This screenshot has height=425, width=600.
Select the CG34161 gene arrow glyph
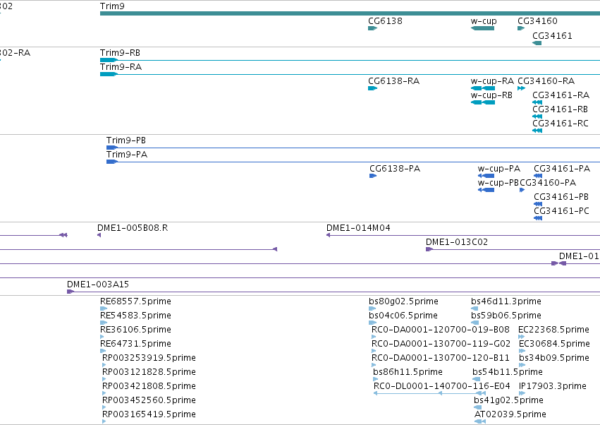click(x=537, y=43)
